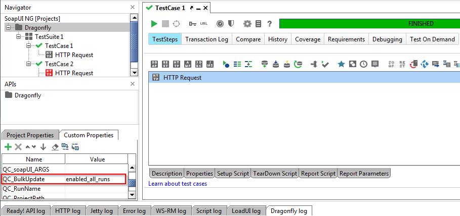The width and height of the screenshot is (460, 216).
Task: Switch to the Transaction Log tab
Action: pyautogui.click(x=206, y=39)
